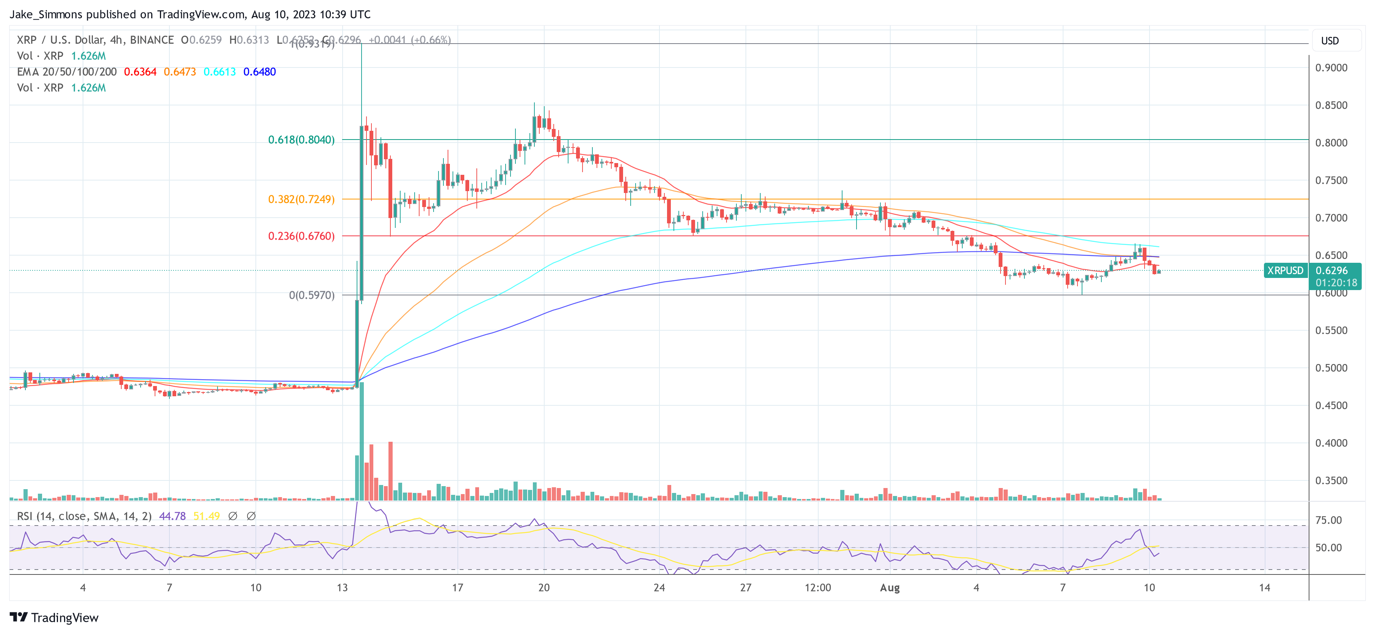The image size is (1375, 634).
Task: Click the current price tag 0.6296
Action: (1331, 270)
